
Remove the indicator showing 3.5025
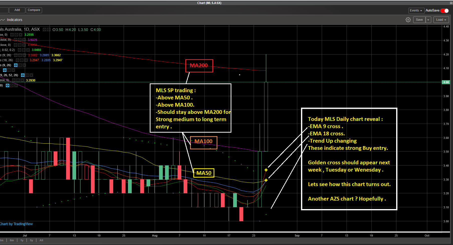coord(24,40)
